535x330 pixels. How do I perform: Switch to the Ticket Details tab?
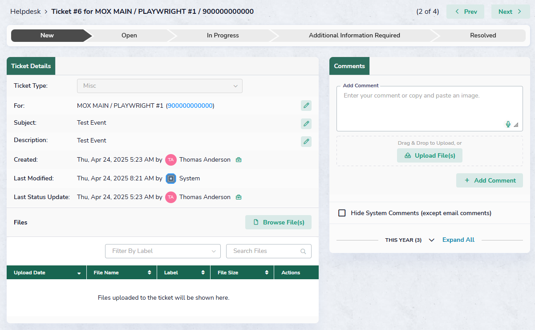(x=31, y=66)
